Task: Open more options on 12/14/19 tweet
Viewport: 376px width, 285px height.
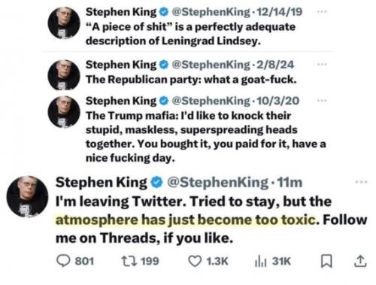Action: point(322,11)
